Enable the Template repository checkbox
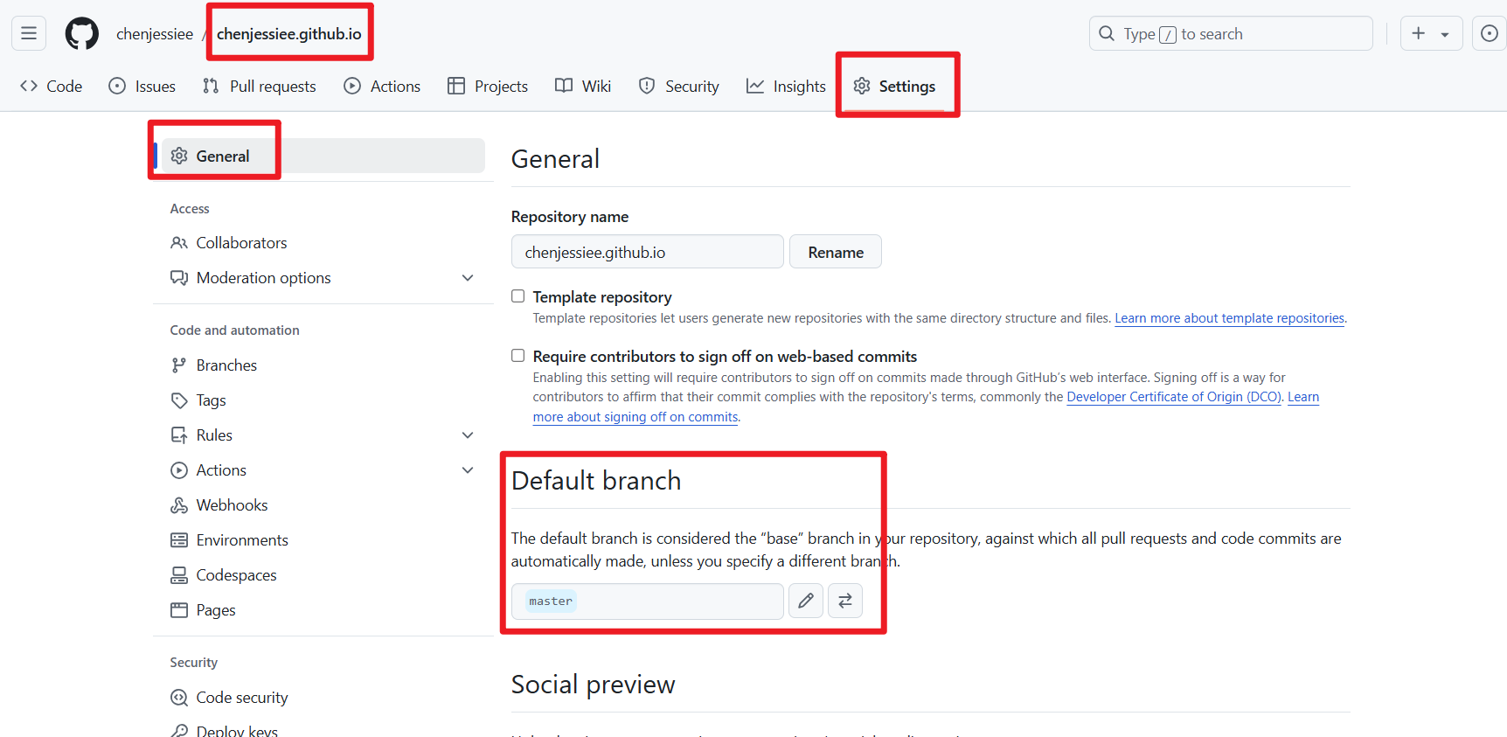 click(518, 296)
